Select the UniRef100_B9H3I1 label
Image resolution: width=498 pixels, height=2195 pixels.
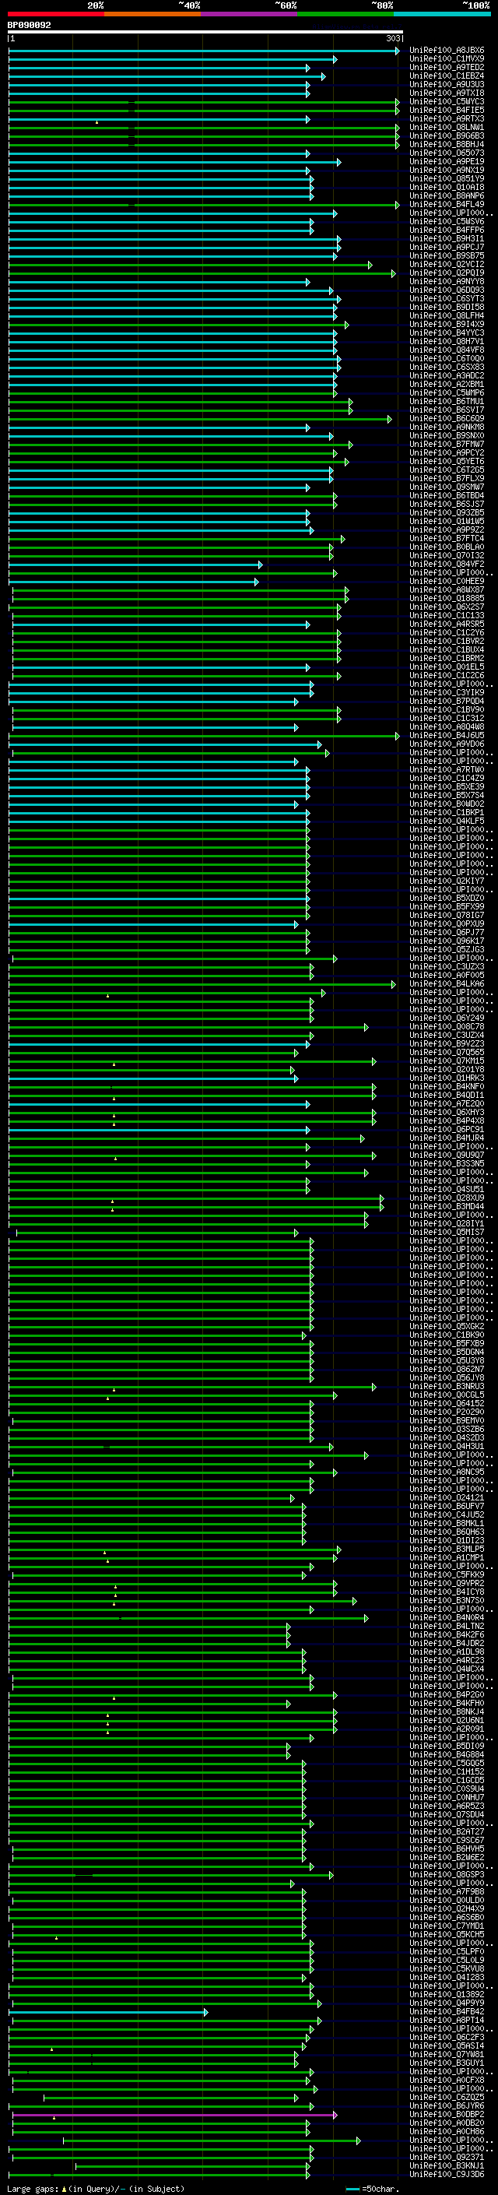[x=447, y=238]
